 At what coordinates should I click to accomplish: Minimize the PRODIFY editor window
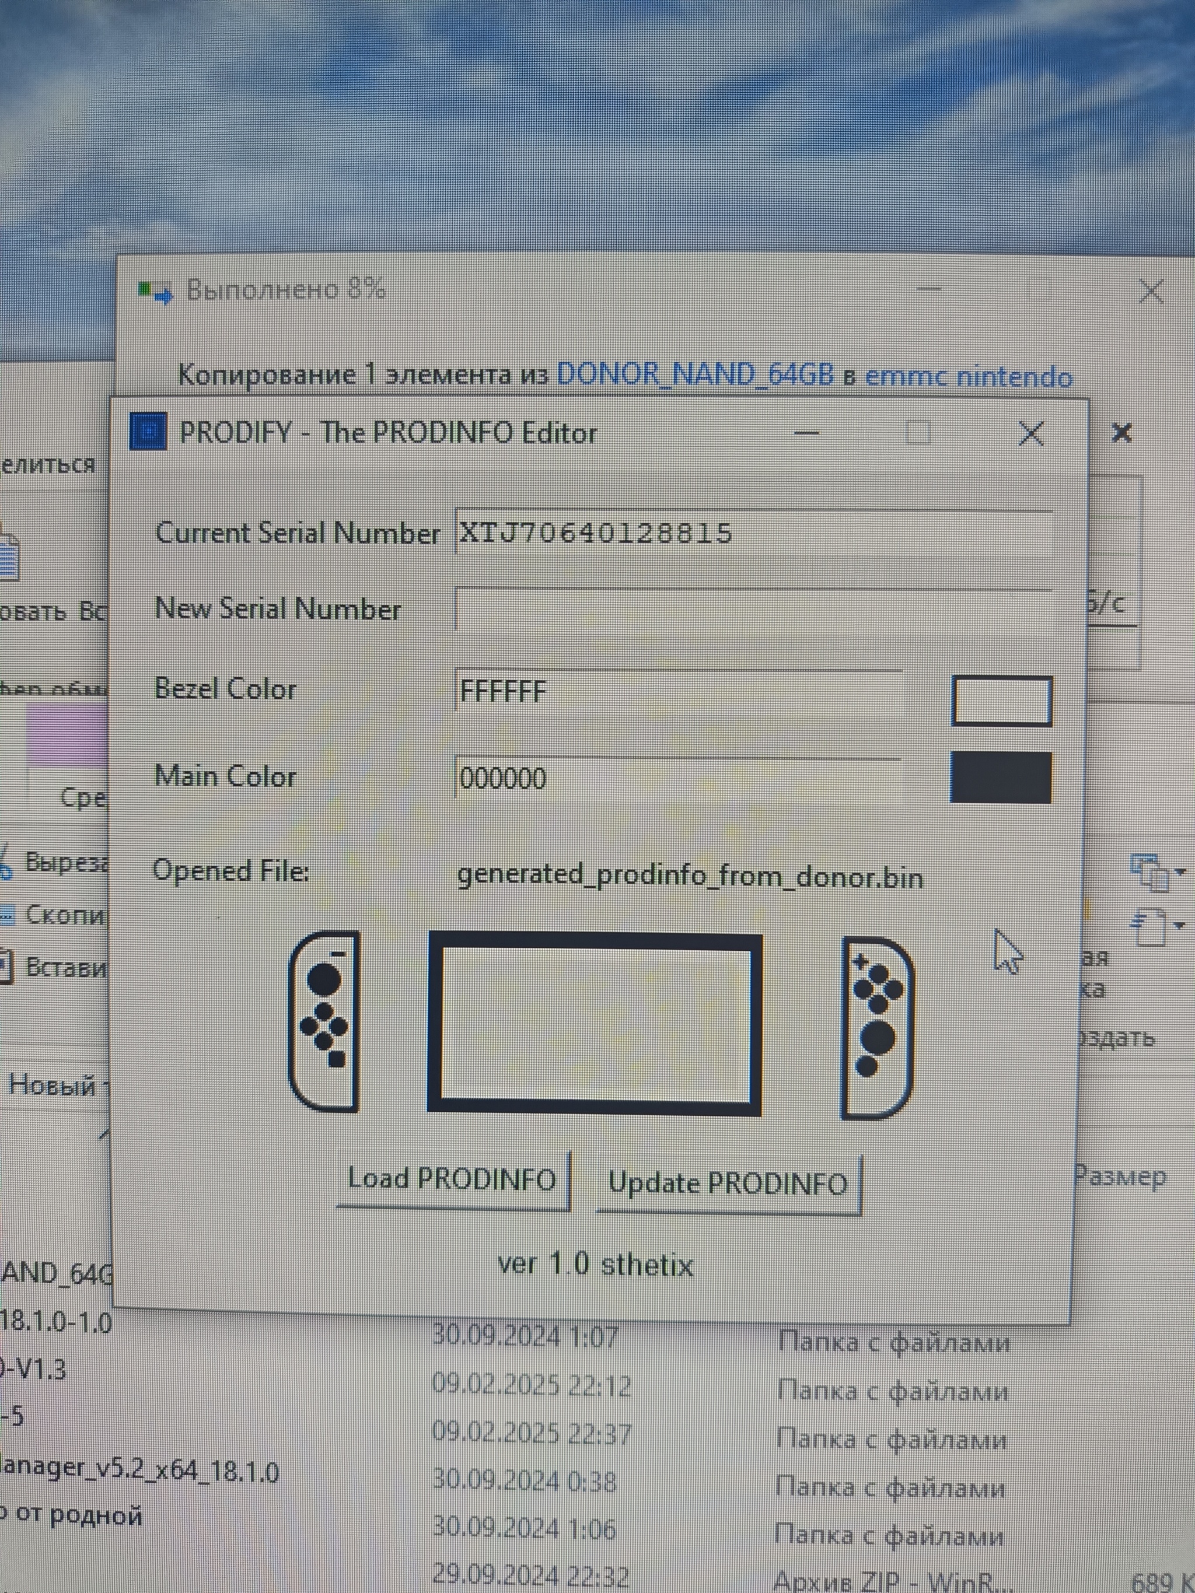point(807,432)
